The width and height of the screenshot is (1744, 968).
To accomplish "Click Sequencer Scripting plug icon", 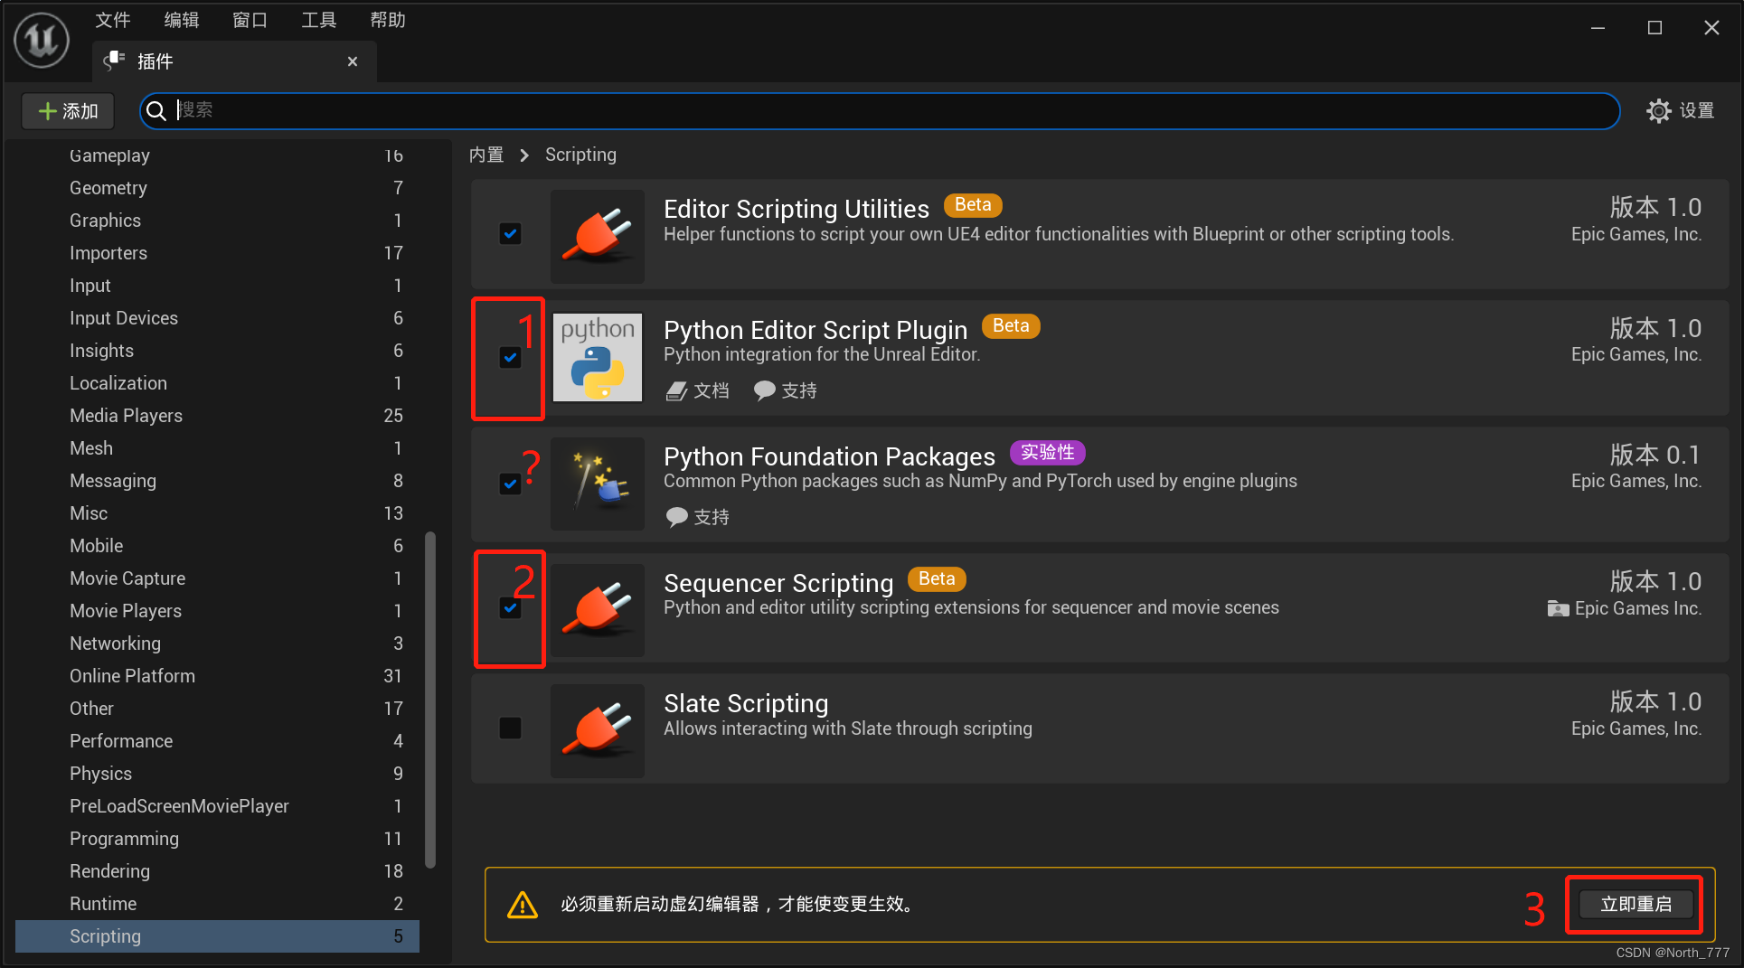I will click(597, 610).
